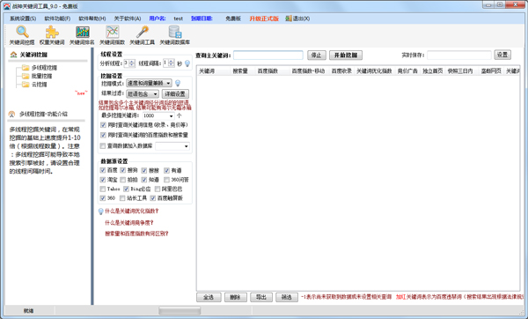This screenshot has width=528, height=319.
Task: Click the 详细设置 button
Action: pyautogui.click(x=175, y=93)
